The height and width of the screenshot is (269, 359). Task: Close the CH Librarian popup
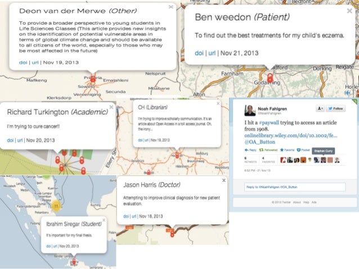(218, 103)
